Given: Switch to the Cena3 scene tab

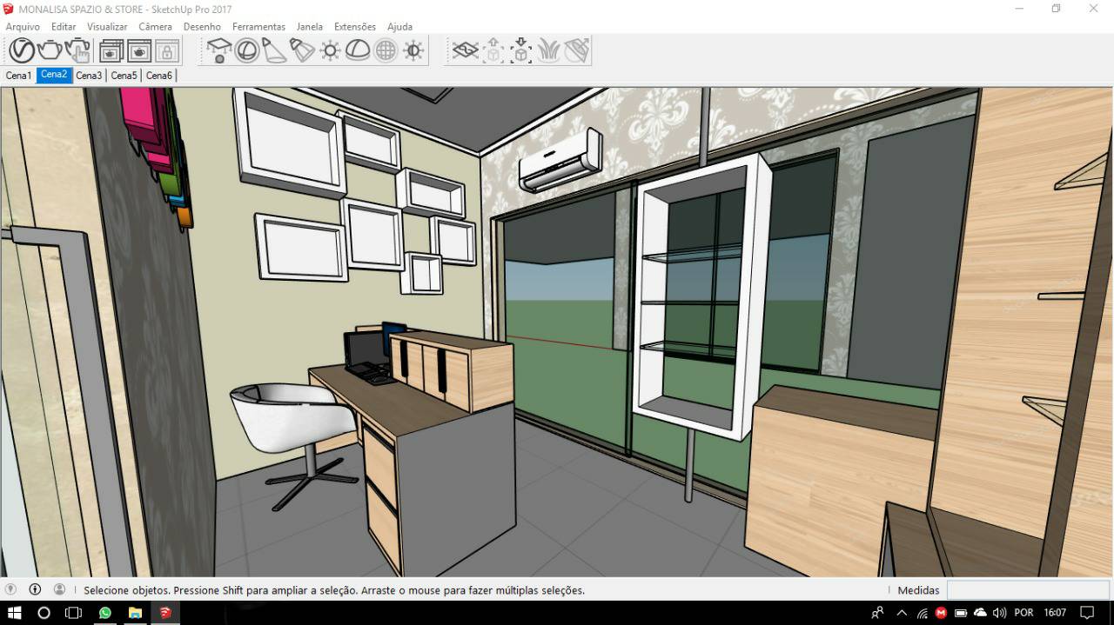Looking at the screenshot, I should point(89,76).
